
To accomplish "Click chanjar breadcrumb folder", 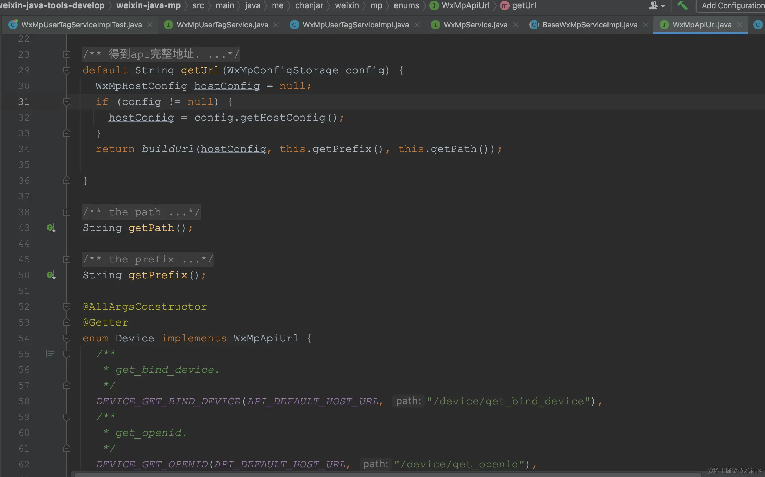I will tap(309, 5).
